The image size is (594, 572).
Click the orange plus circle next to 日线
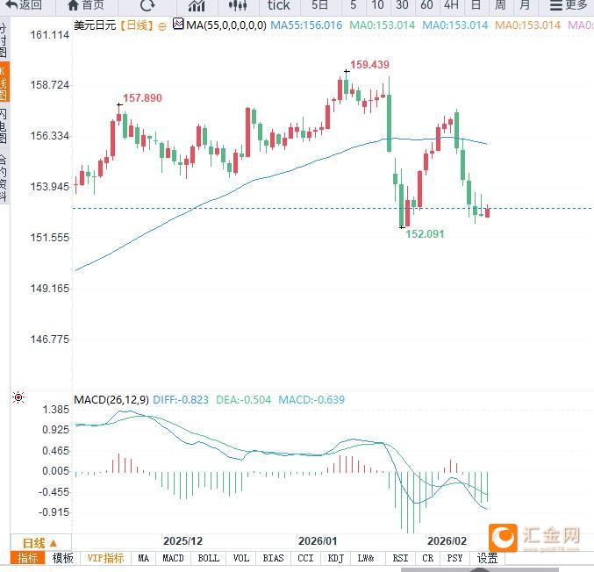click(x=161, y=26)
